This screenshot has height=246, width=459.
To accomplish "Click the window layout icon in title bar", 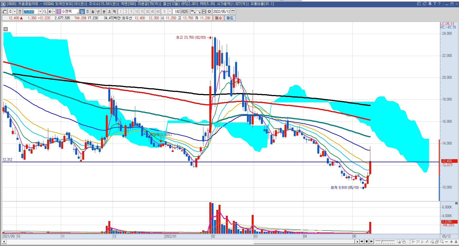I will [419, 4].
